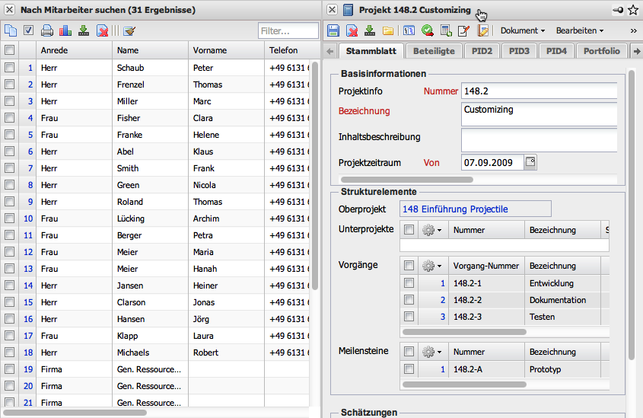Click the blue Save icon in project toolbar
This screenshot has height=418, width=643.
pos(333,31)
